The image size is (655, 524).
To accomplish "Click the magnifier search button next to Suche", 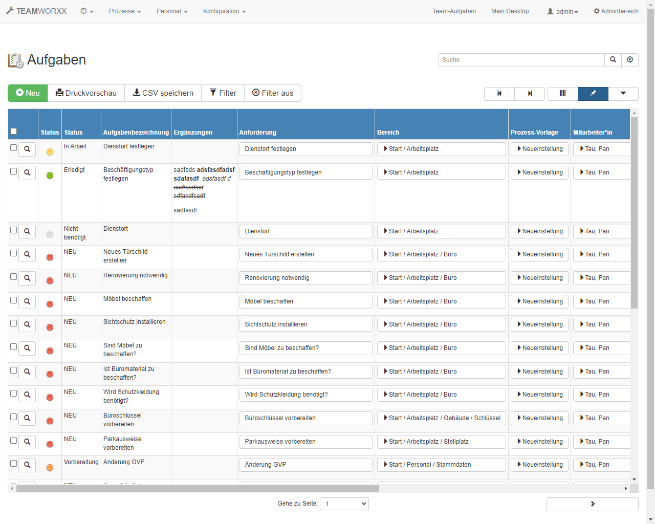I will pyautogui.click(x=613, y=60).
